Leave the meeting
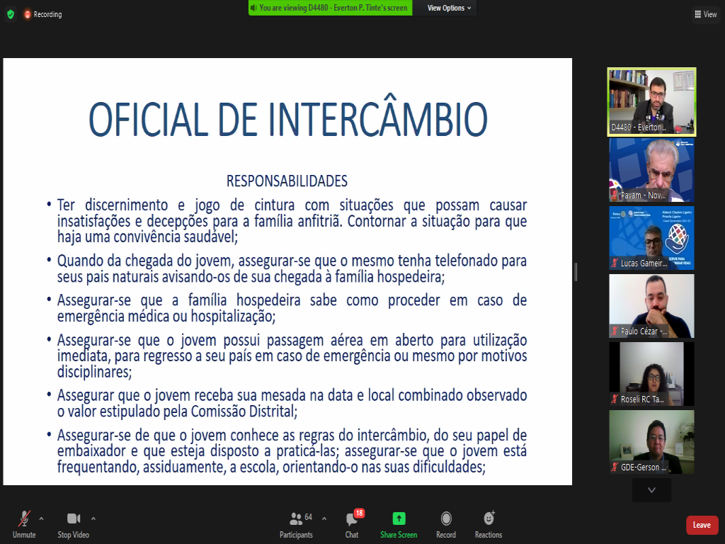Image resolution: width=725 pixels, height=544 pixels. tap(702, 525)
